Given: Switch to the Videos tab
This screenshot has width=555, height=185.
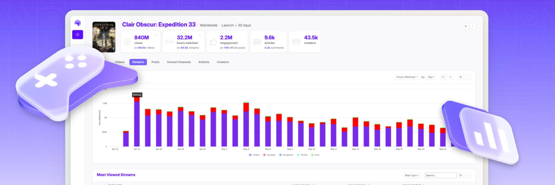Looking at the screenshot, I should pos(120,62).
